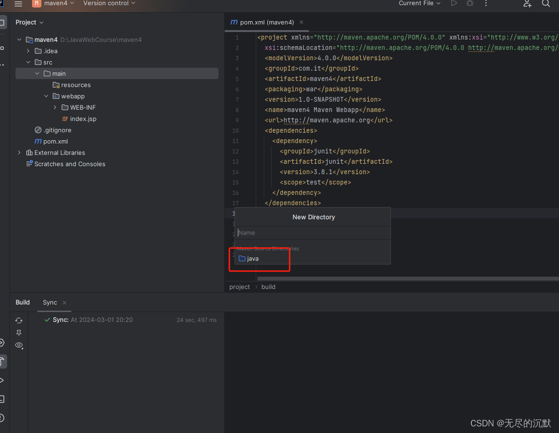Select the Build tool window tab

coord(23,302)
